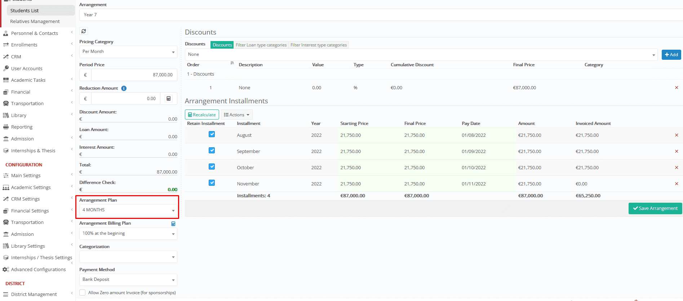Click the 01/08/2022 pay date cell
Screen dimensions: 683x301
[x=474, y=135]
